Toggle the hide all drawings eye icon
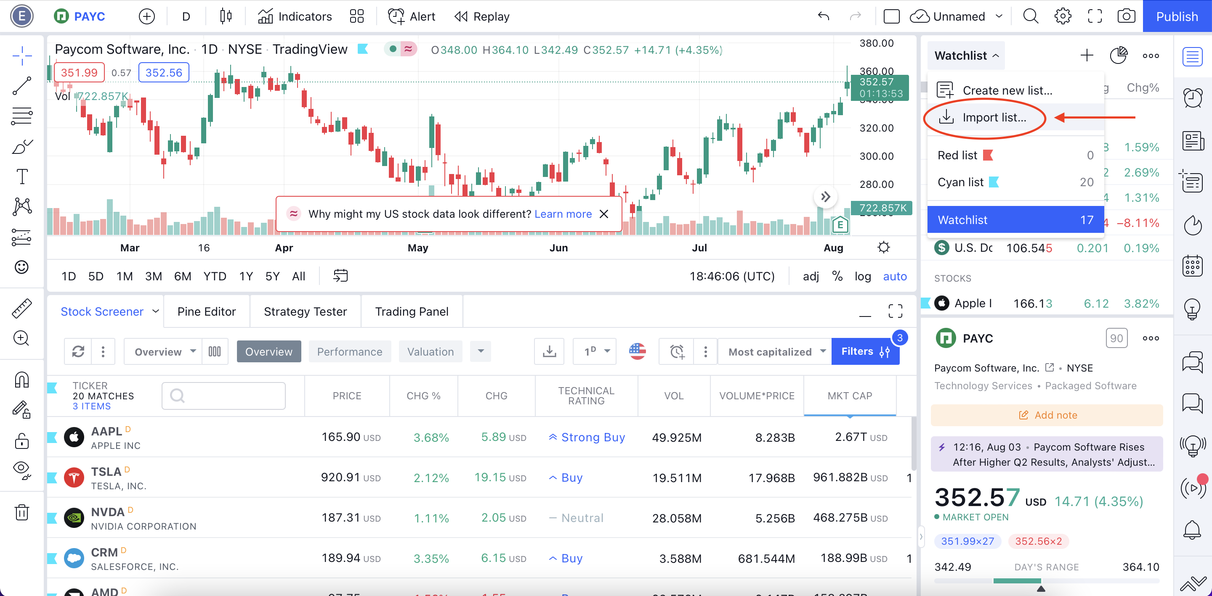Screen dimensions: 1212x596 pyautogui.click(x=21, y=469)
